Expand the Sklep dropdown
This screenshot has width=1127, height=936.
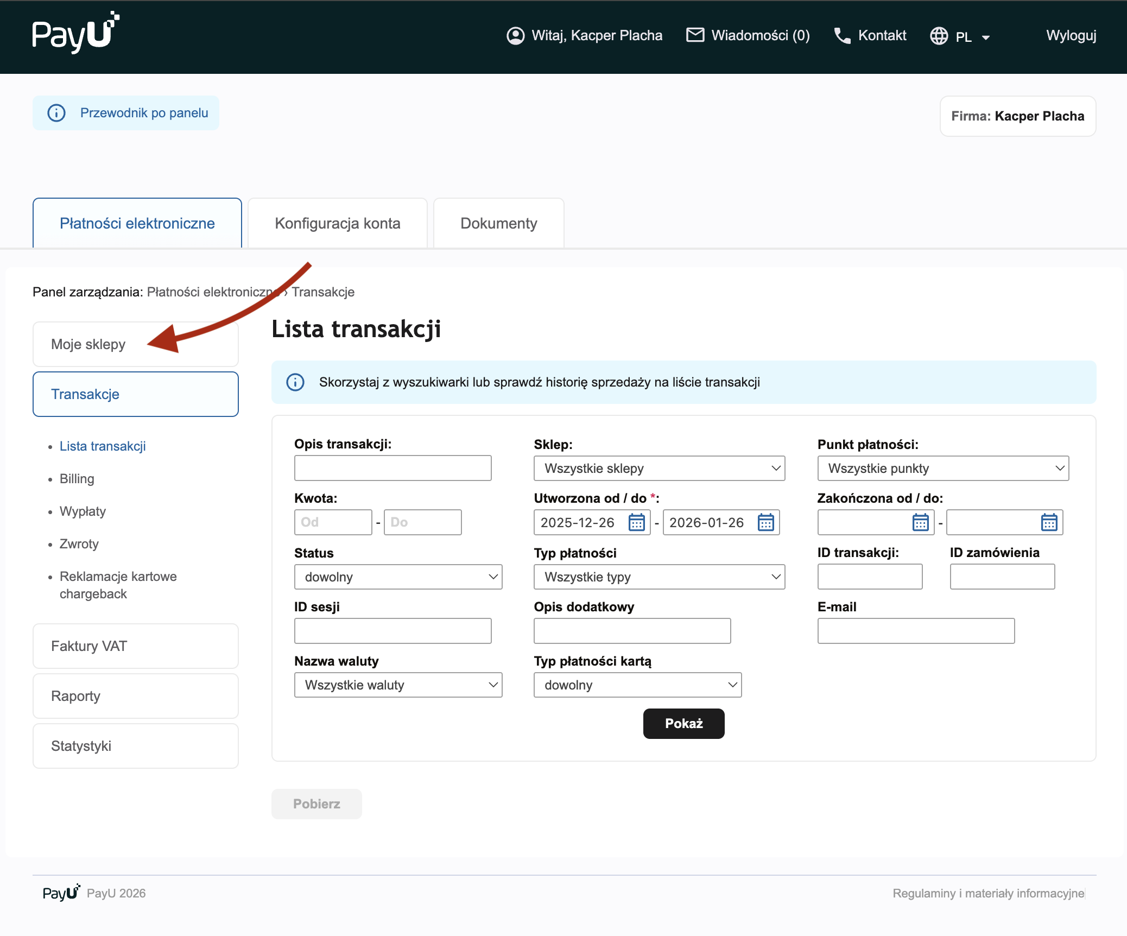[659, 468]
